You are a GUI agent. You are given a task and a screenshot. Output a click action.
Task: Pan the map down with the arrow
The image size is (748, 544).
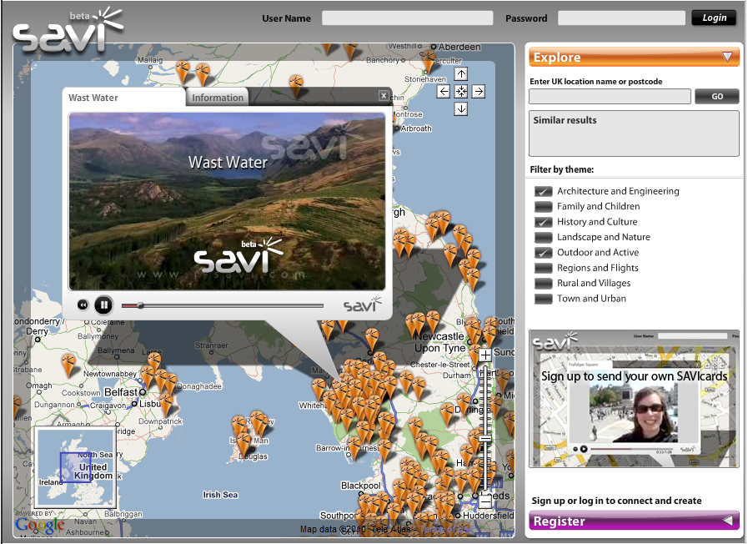point(461,109)
